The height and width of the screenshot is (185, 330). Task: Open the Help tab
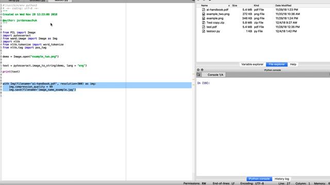pyautogui.click(x=293, y=64)
